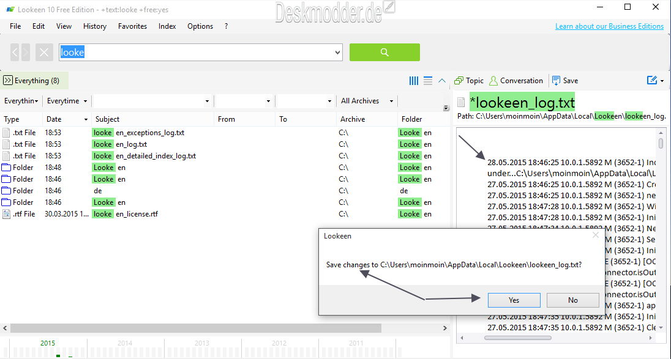This screenshot has width=671, height=359.
Task: Open the Topic view in the preview toolbar
Action: point(468,81)
